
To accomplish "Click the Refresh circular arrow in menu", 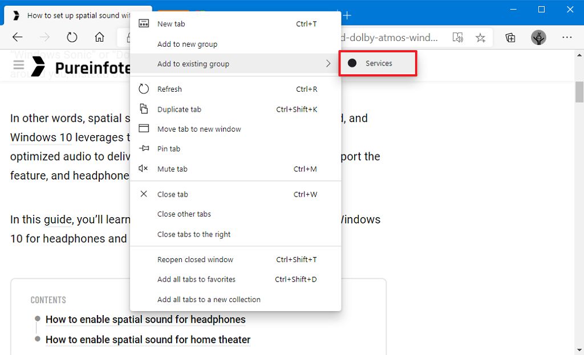I will click(x=144, y=88).
